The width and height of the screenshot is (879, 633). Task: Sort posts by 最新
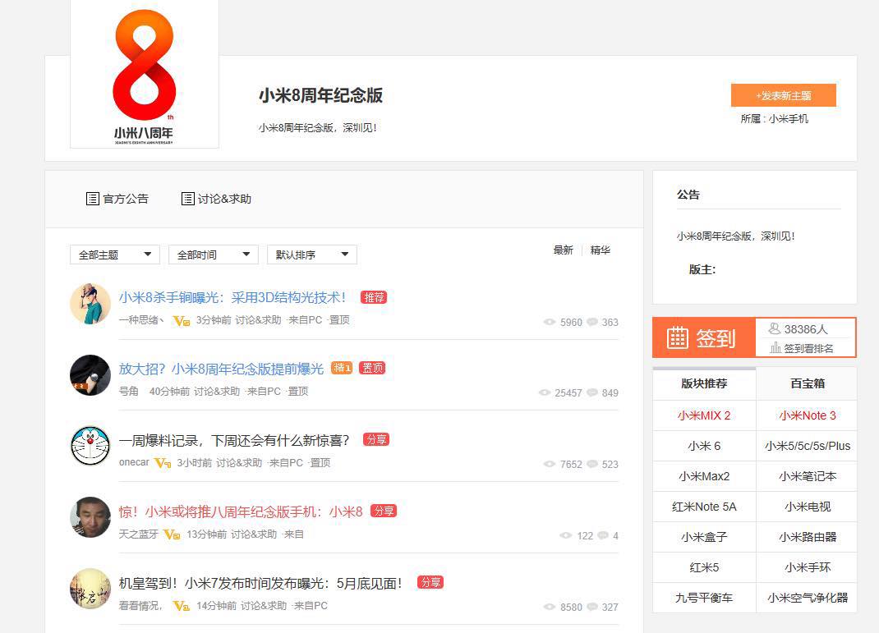[x=563, y=250]
